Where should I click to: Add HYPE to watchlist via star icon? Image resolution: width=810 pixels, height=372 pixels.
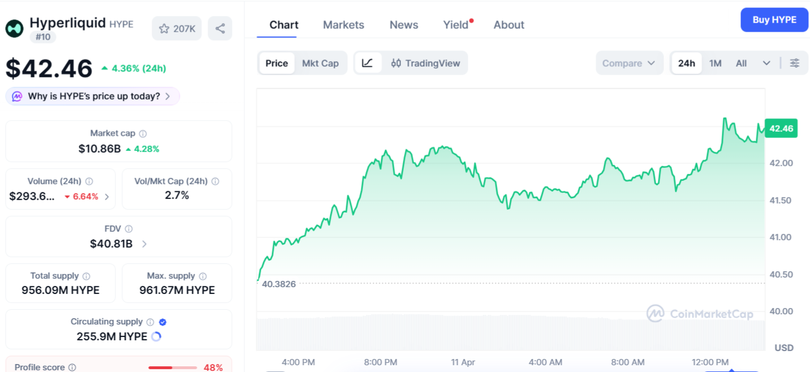pos(165,28)
